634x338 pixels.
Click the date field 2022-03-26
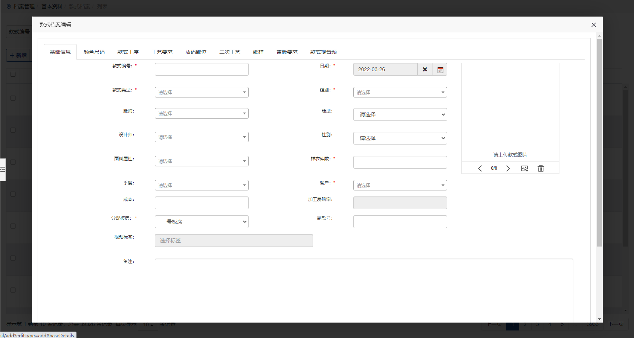click(x=385, y=69)
